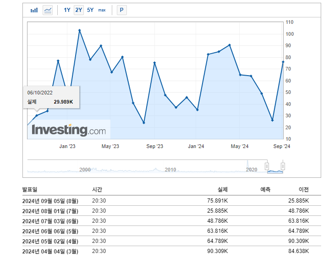
Task: Click the navigator timeline near 2000
Action: pyautogui.click(x=85, y=169)
